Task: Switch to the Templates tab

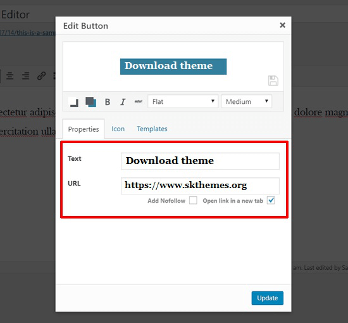Action: pos(152,129)
